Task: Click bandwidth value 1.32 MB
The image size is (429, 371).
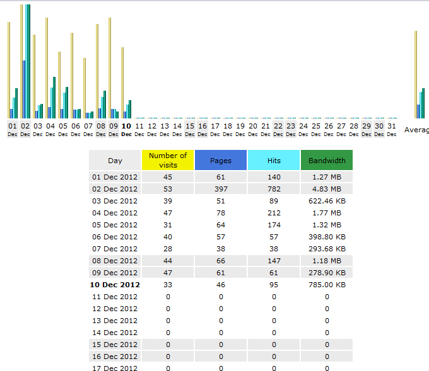Action: point(327,225)
